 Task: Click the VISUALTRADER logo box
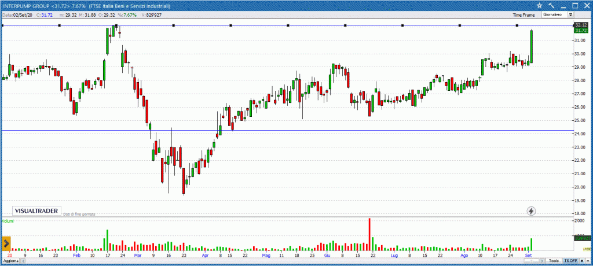pos(36,211)
